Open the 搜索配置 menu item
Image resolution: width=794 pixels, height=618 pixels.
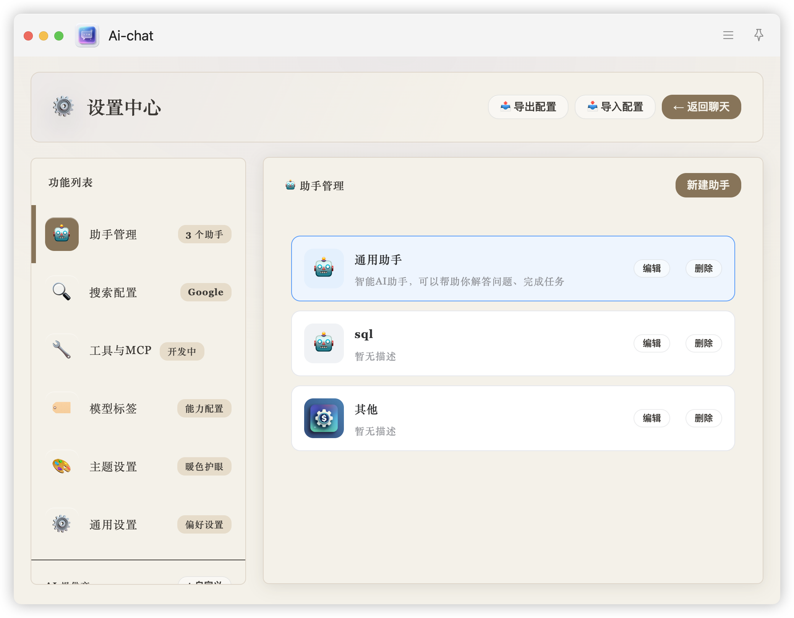(x=113, y=293)
